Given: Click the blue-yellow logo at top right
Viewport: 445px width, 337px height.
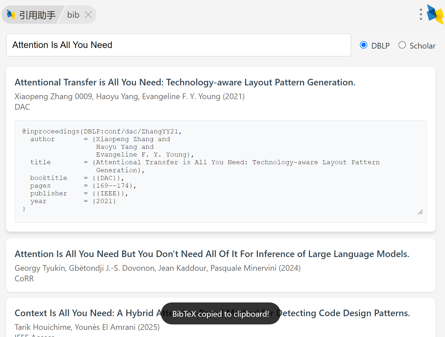Looking at the screenshot, I should click(x=435, y=14).
